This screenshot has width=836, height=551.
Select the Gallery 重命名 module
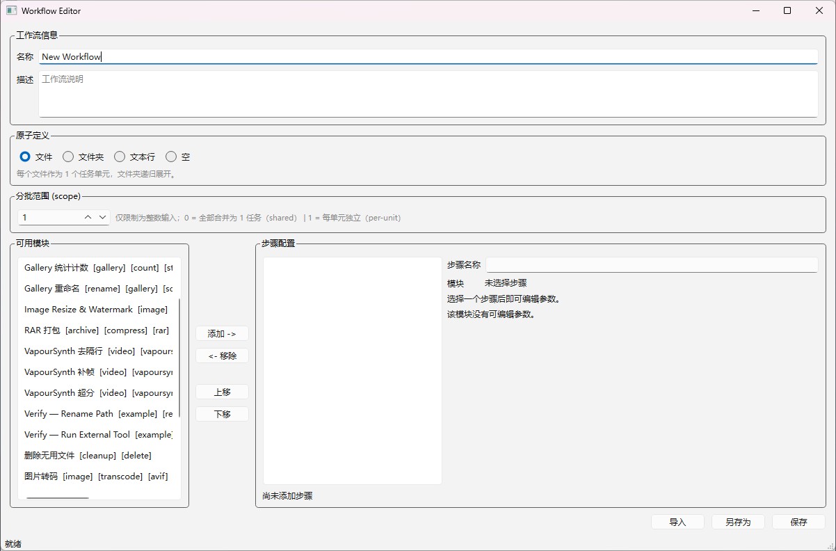coord(98,289)
